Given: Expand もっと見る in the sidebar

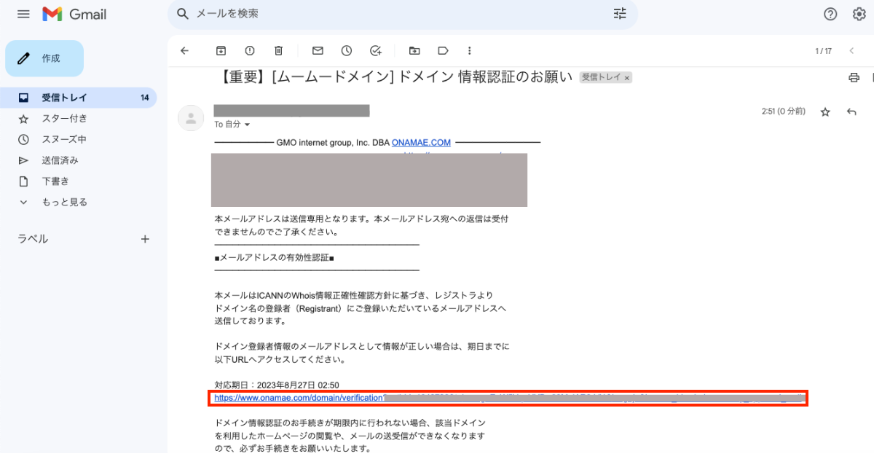Looking at the screenshot, I should [x=64, y=202].
